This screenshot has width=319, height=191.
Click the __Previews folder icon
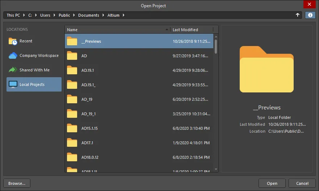(72, 41)
